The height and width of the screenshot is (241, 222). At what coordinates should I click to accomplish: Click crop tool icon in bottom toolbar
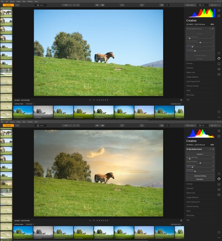pyautogui.click(x=122, y=125)
